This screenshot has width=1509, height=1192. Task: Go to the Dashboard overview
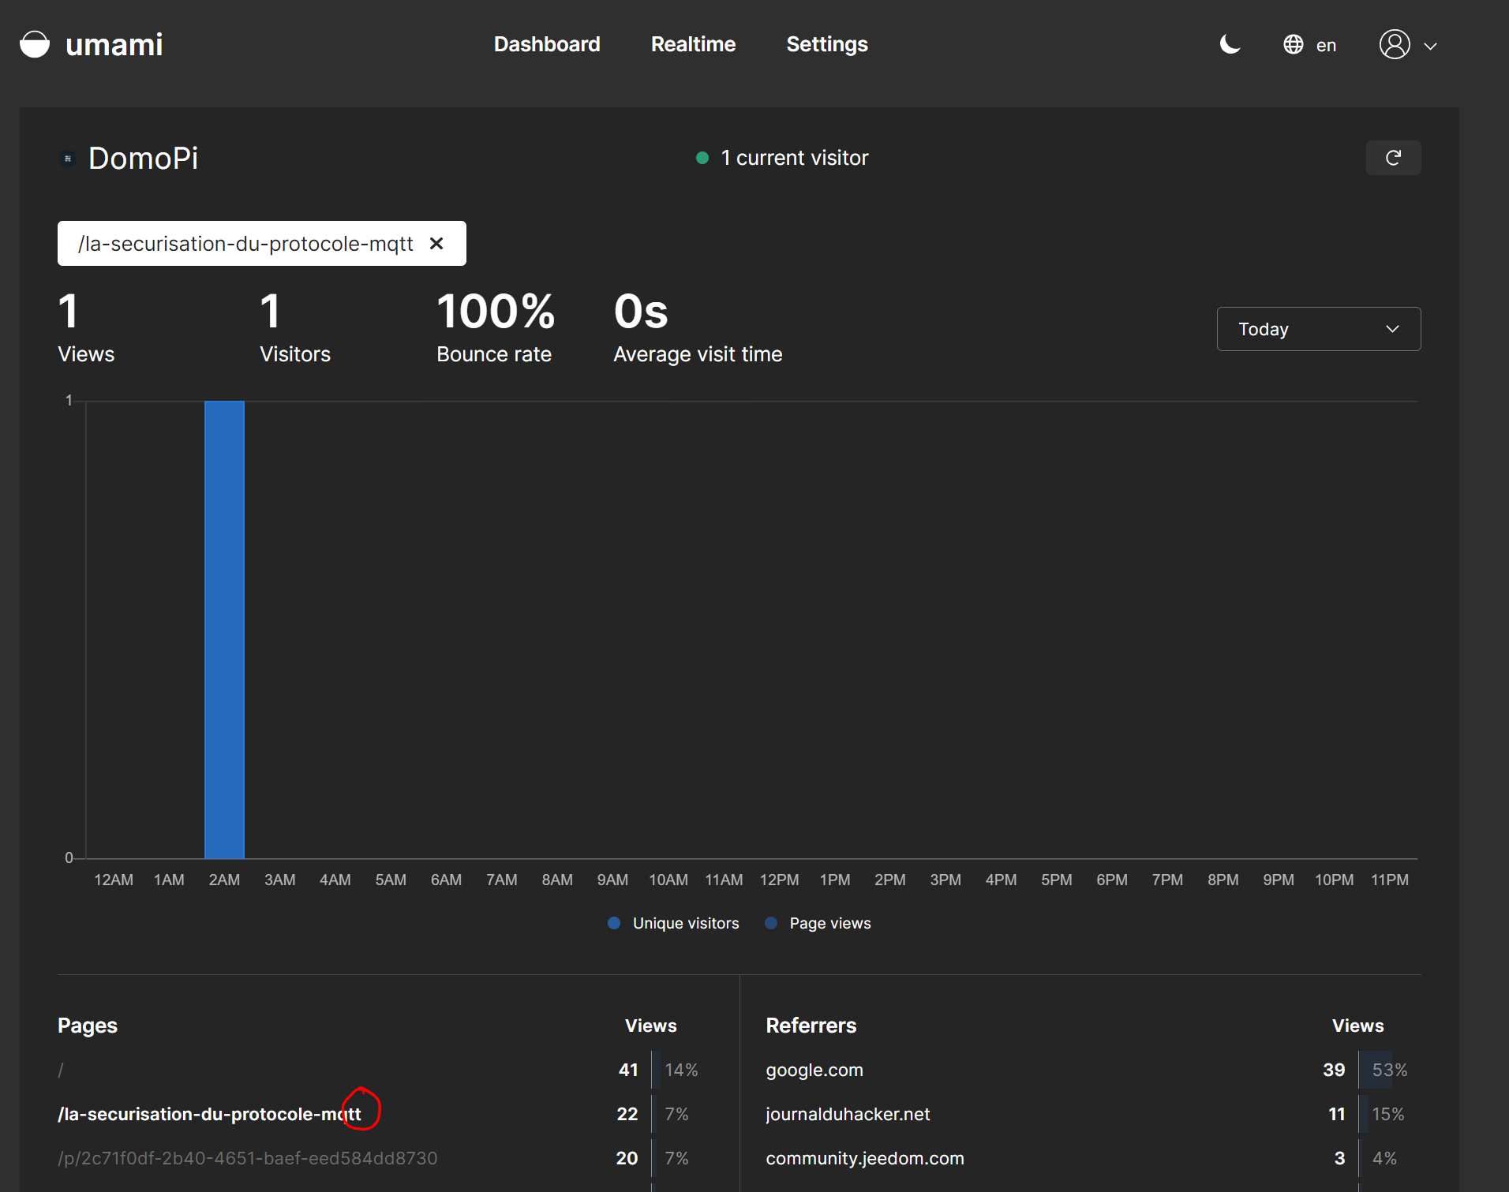[x=547, y=44]
